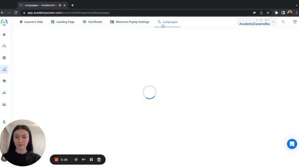
Task: Toggle the preview eye icon at top right
Action: click(295, 21)
